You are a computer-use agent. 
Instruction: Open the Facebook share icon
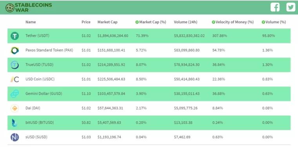point(275,7)
